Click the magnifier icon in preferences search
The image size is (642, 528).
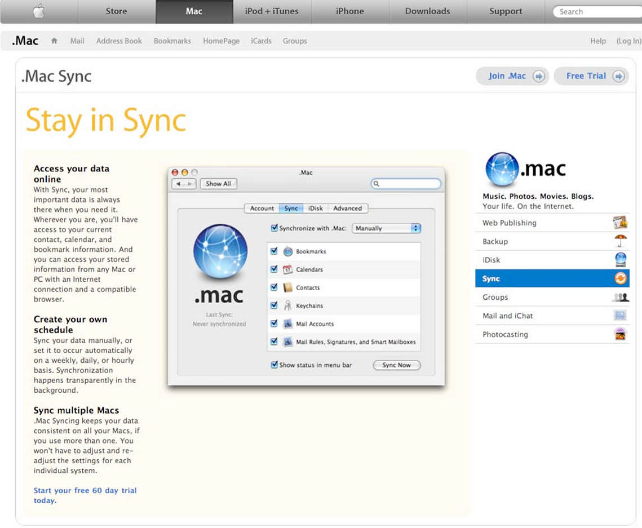click(377, 183)
